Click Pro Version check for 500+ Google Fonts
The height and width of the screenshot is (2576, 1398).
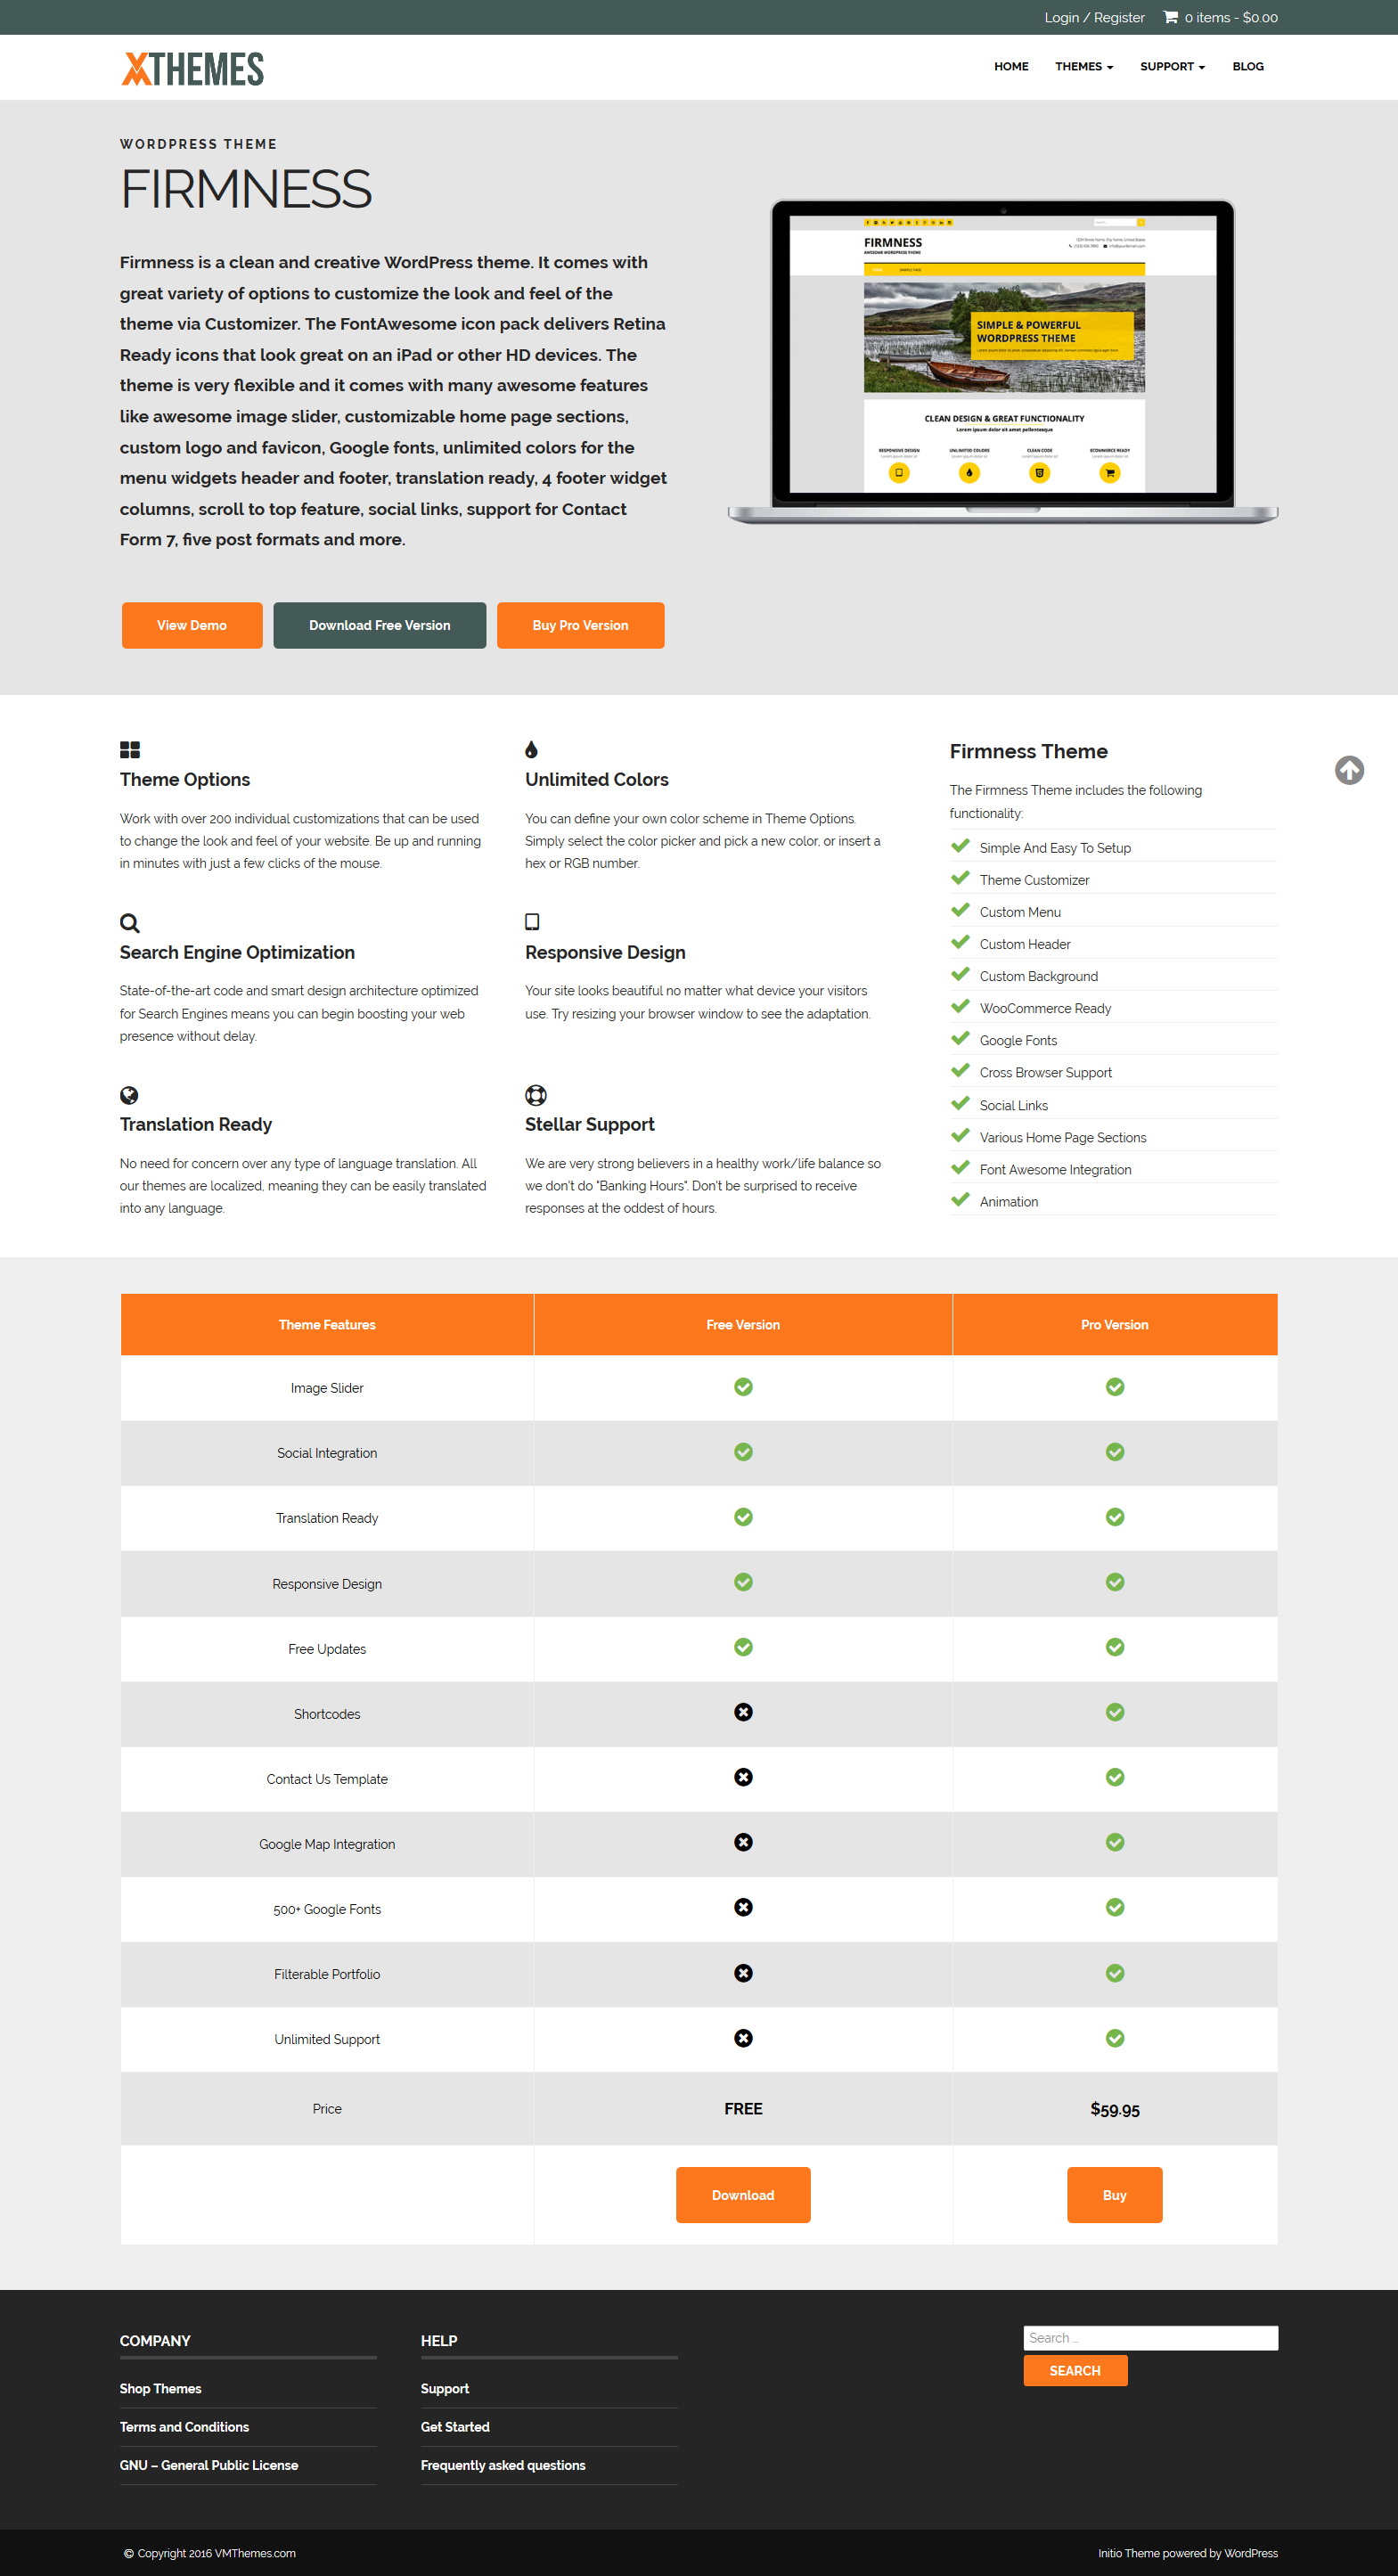pyautogui.click(x=1115, y=1907)
